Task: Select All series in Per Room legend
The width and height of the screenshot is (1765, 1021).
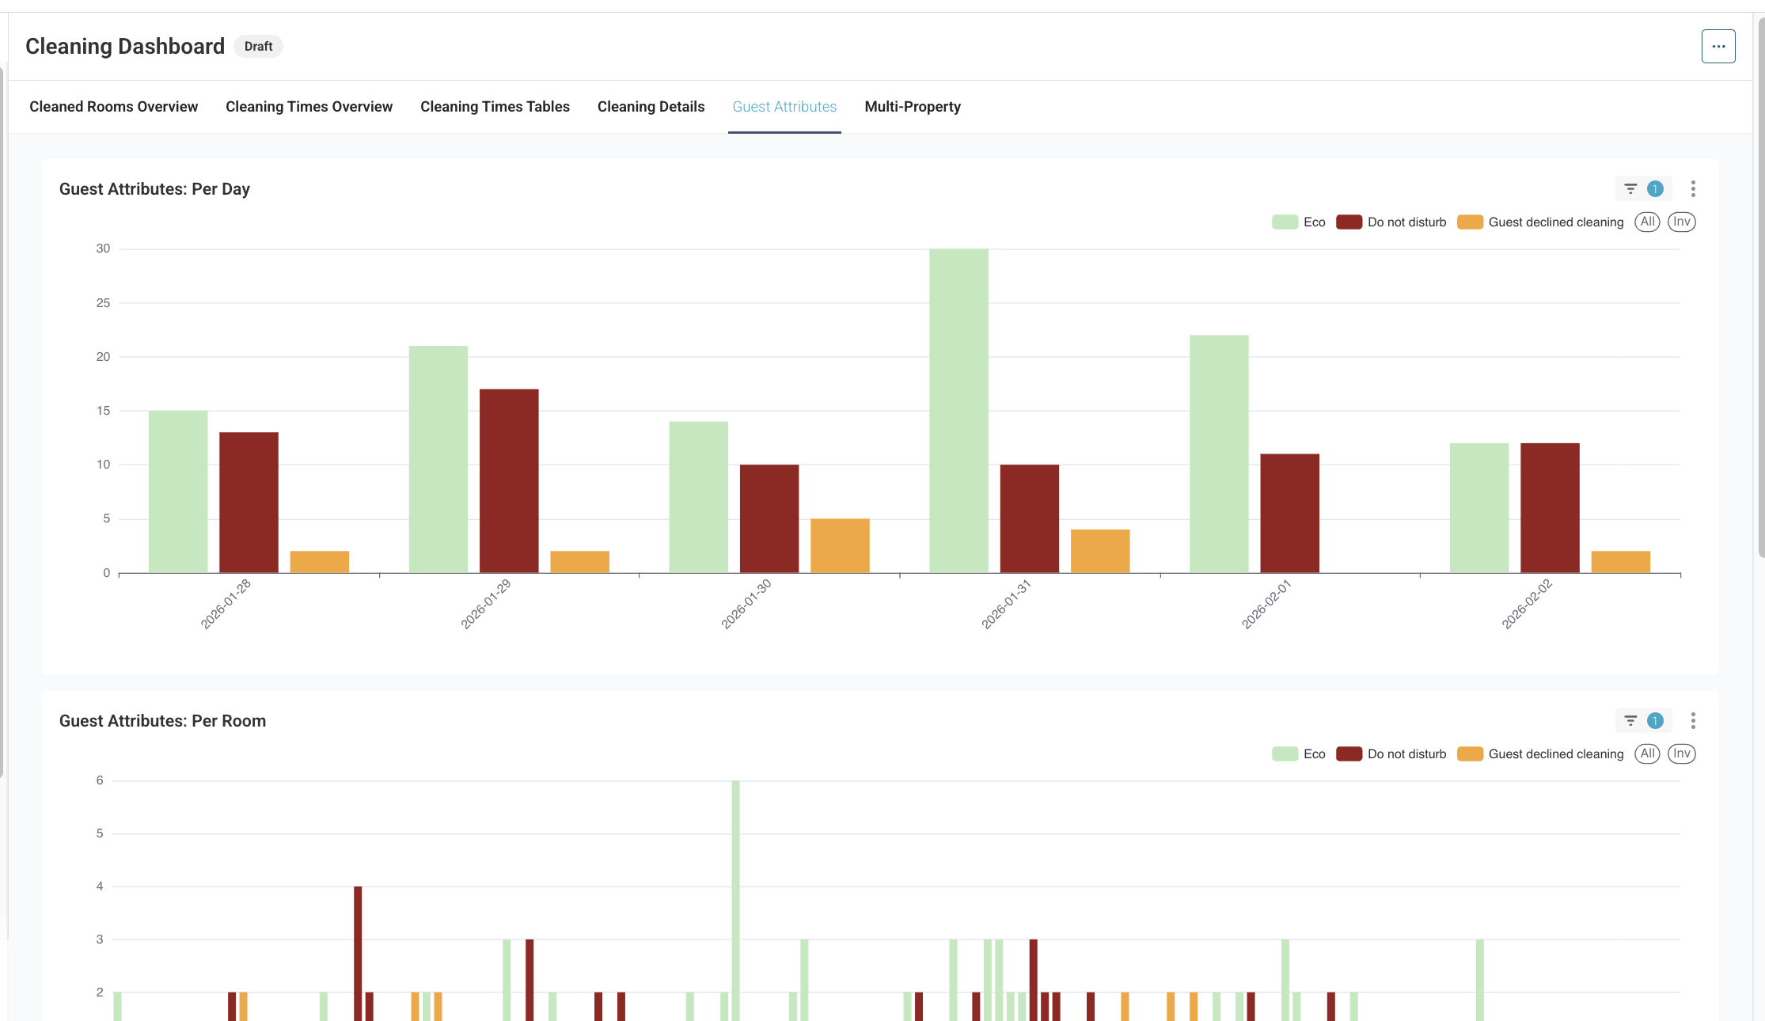Action: click(1647, 753)
